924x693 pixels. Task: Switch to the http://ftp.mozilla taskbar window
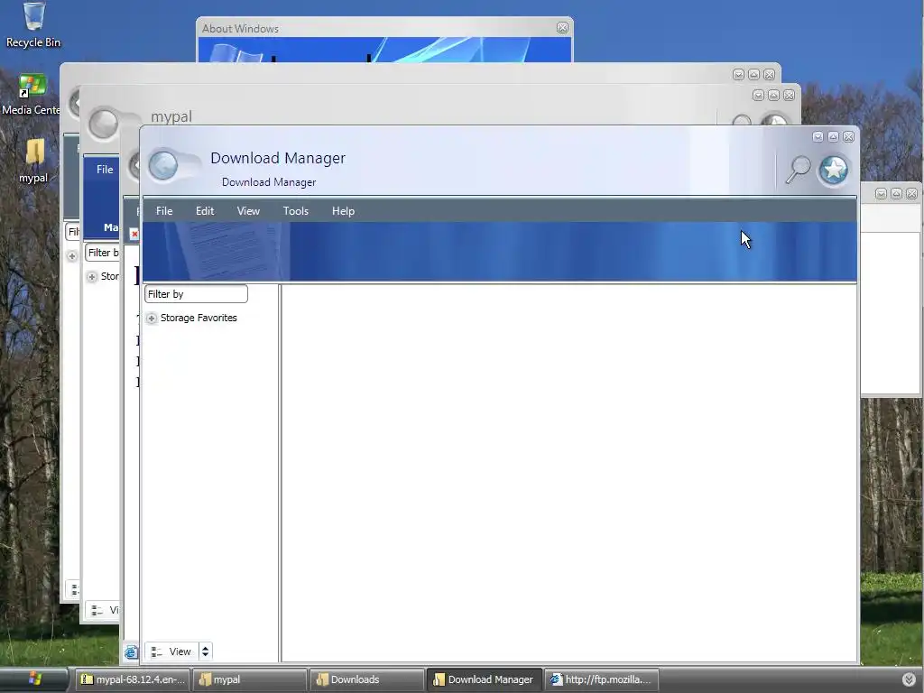[x=602, y=679]
